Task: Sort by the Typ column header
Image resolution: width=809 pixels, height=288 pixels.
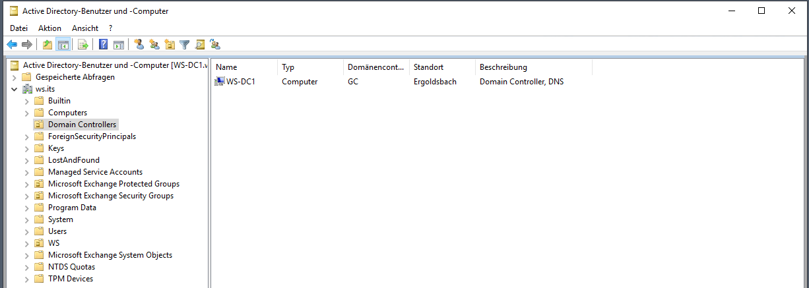Action: coord(310,67)
